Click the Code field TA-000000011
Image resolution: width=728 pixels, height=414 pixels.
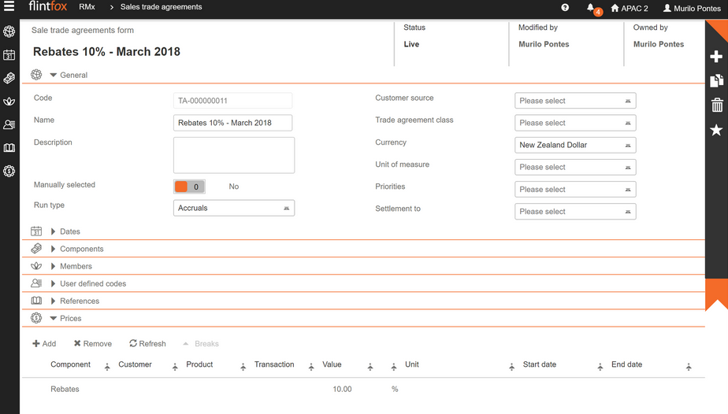(x=233, y=101)
